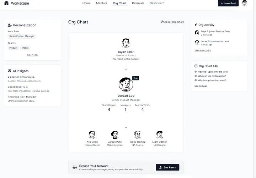
Task: Open the Mentors tab
Action: 102,3
